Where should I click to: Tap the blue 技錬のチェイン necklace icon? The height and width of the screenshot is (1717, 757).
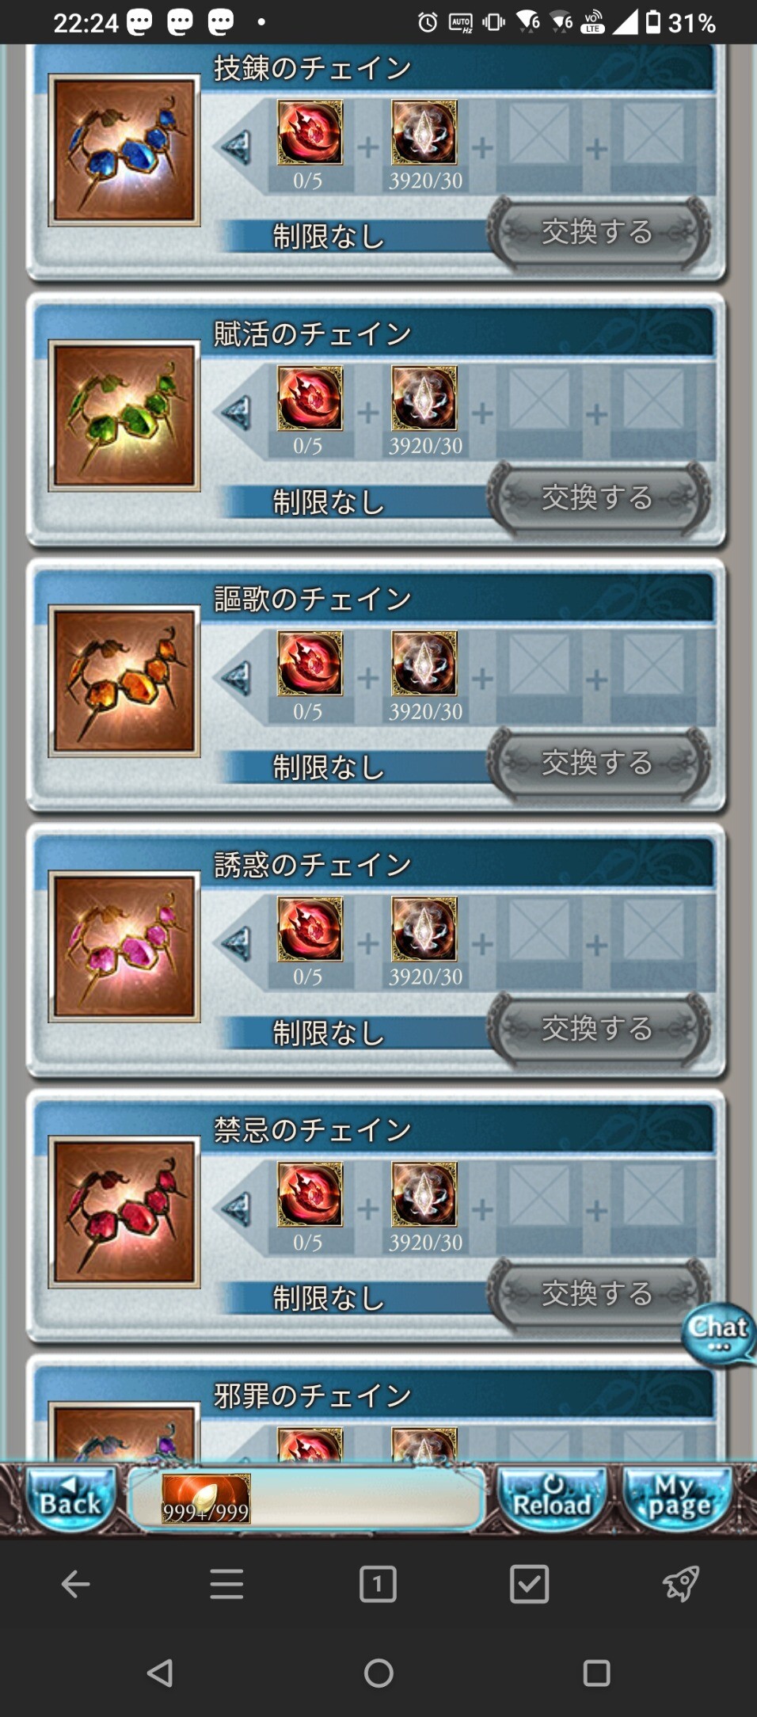124,150
